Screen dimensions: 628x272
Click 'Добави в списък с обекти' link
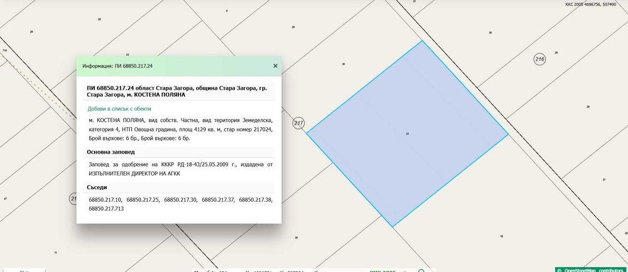point(119,108)
